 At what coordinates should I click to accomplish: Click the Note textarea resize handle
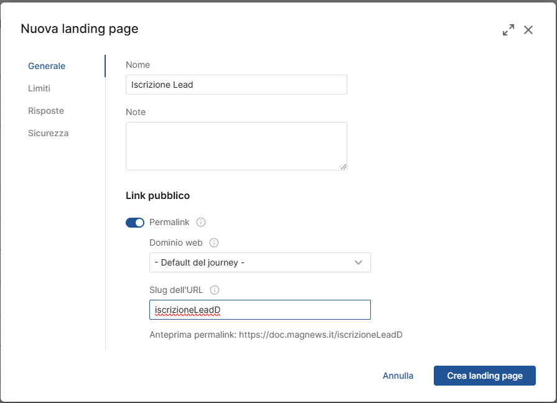click(344, 167)
